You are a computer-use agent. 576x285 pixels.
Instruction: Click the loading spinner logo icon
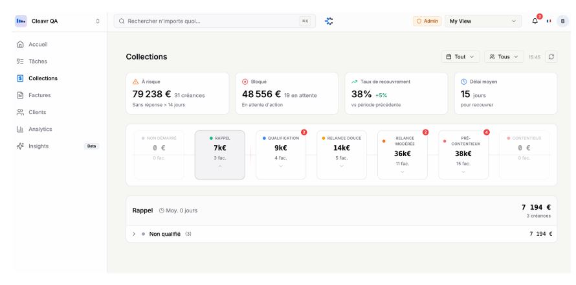(x=329, y=21)
